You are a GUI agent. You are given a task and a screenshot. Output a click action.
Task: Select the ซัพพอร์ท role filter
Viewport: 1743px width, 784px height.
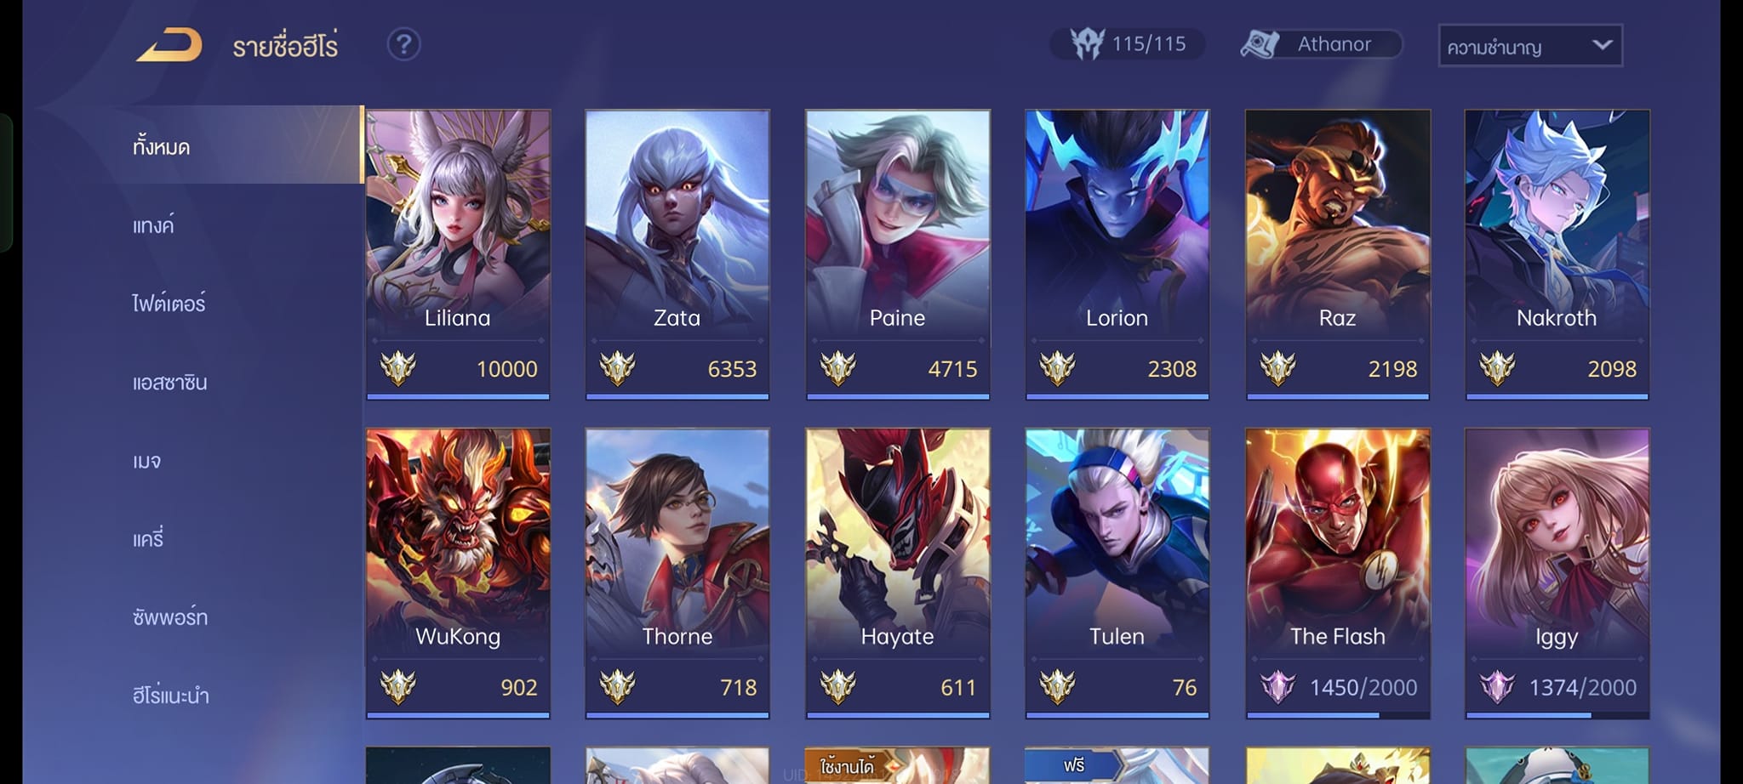tap(169, 617)
